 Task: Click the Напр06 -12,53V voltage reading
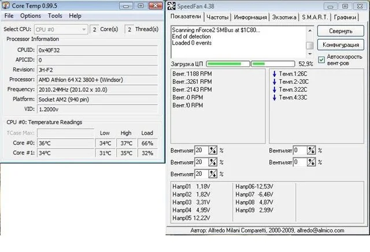pos(254,187)
